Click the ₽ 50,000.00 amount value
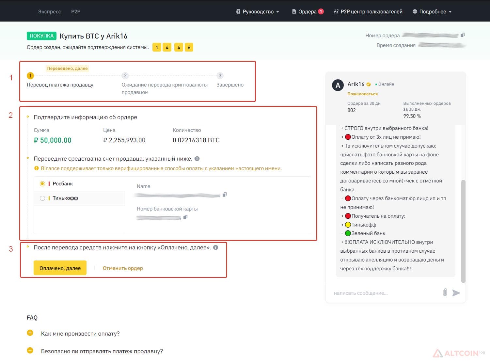Screen dimensions: 490x362 pos(53,140)
